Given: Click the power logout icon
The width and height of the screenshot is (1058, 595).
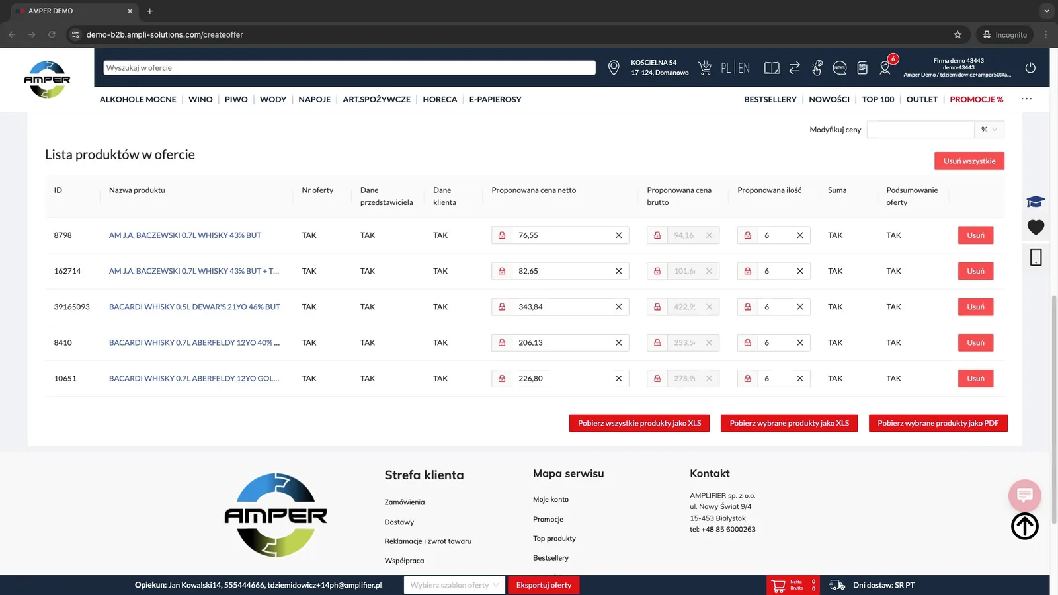Looking at the screenshot, I should tap(1030, 67).
